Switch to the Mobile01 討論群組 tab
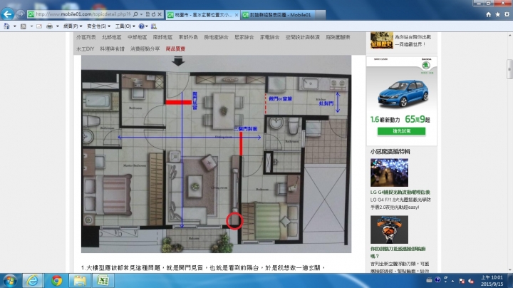The width and height of the screenshot is (513, 288). pyautogui.click(x=278, y=15)
